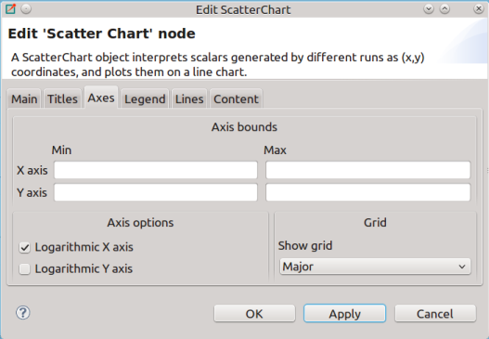Focus the X axis Min field
The height and width of the screenshot is (339, 489).
[x=156, y=170]
